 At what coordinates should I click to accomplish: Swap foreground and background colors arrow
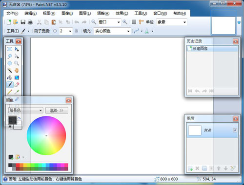pos(20,118)
